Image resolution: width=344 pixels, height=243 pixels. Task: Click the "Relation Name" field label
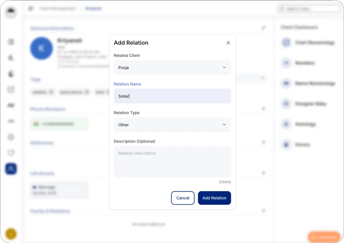[127, 84]
